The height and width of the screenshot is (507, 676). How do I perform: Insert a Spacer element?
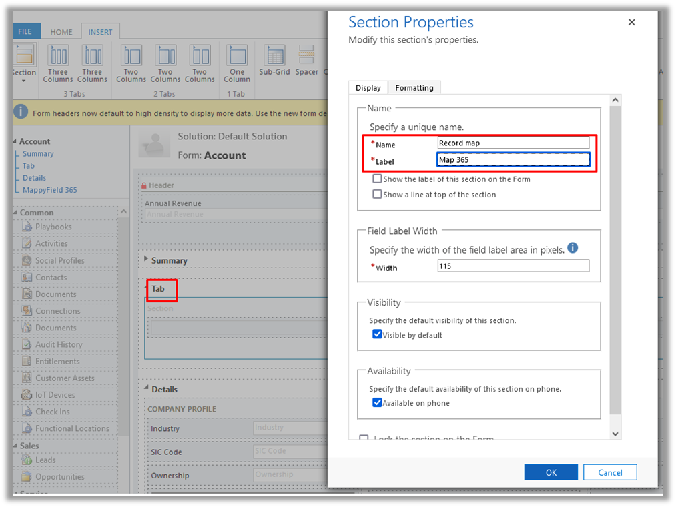[306, 61]
